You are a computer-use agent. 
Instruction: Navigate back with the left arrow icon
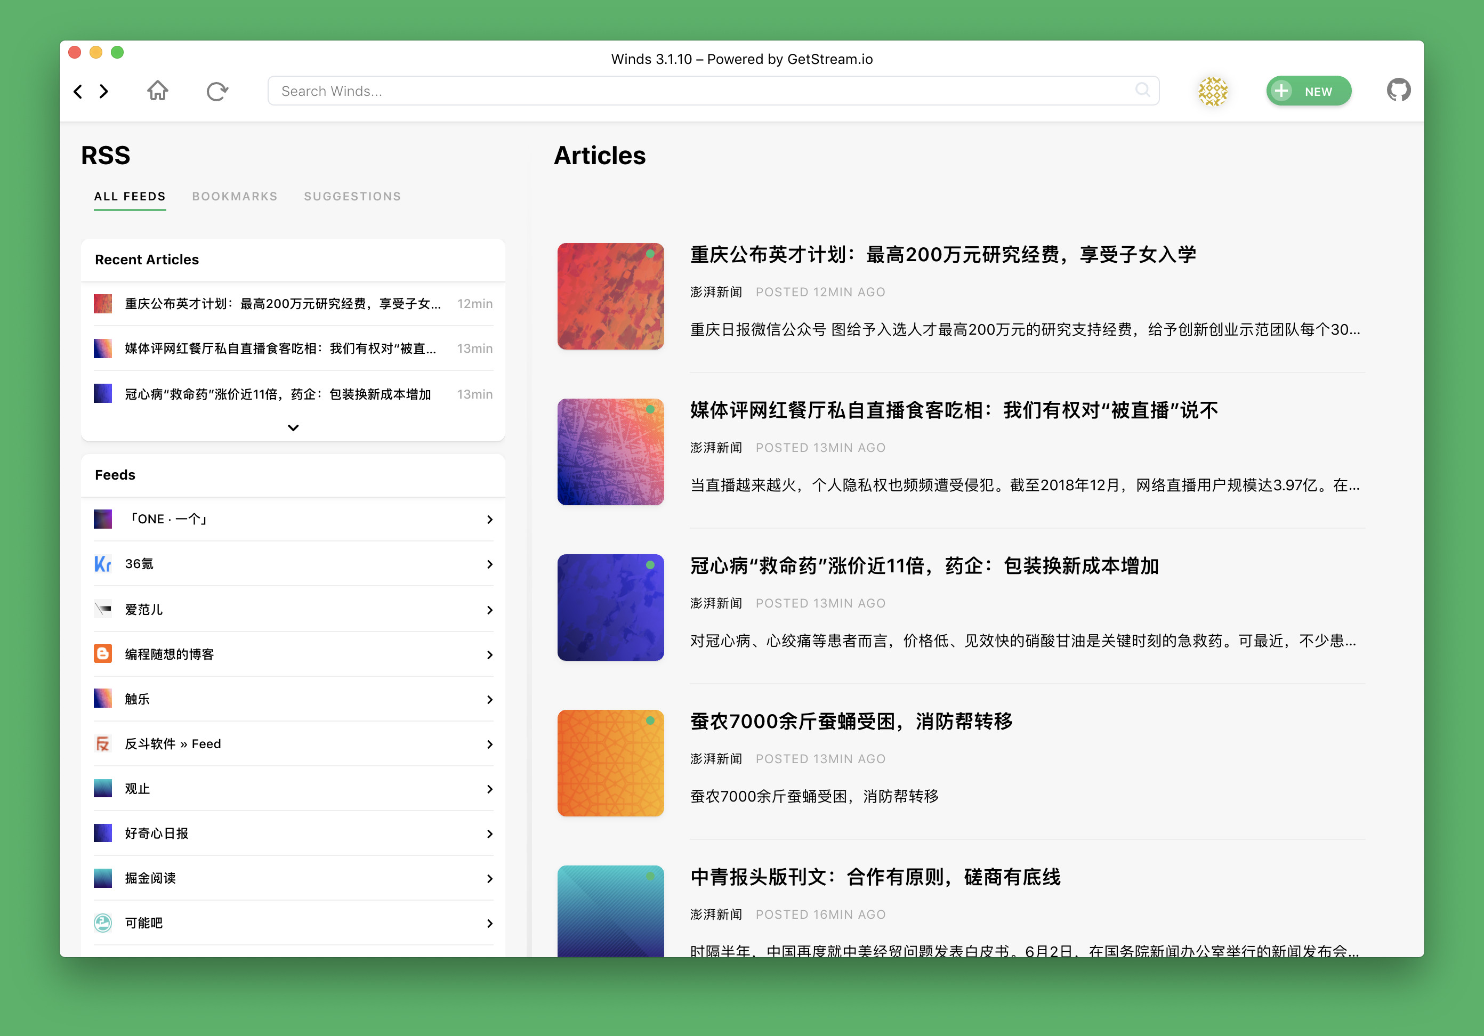coord(78,91)
